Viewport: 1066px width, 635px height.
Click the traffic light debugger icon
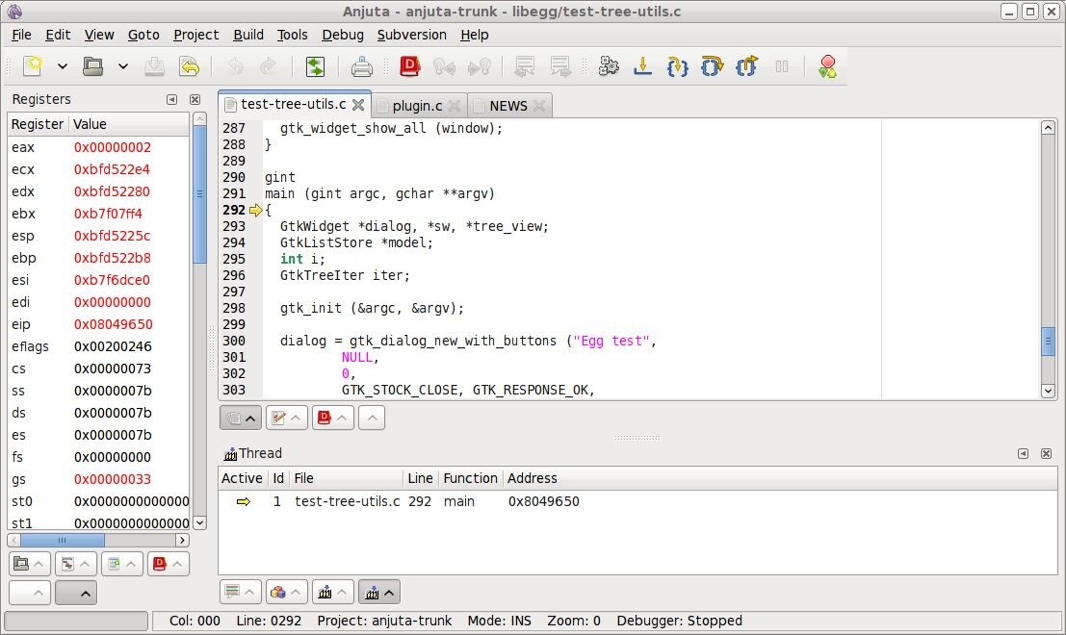(x=826, y=66)
